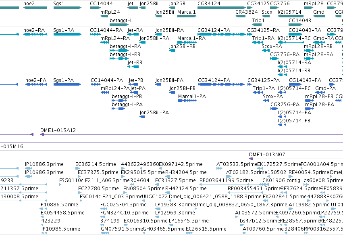Open the Trip1 gene label

point(258,20)
